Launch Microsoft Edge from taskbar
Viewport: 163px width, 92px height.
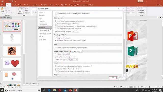[49, 90]
